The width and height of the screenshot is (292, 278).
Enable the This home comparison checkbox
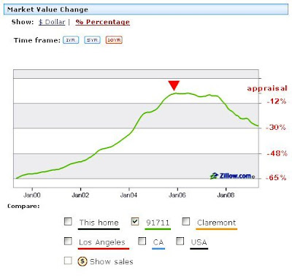(68, 222)
